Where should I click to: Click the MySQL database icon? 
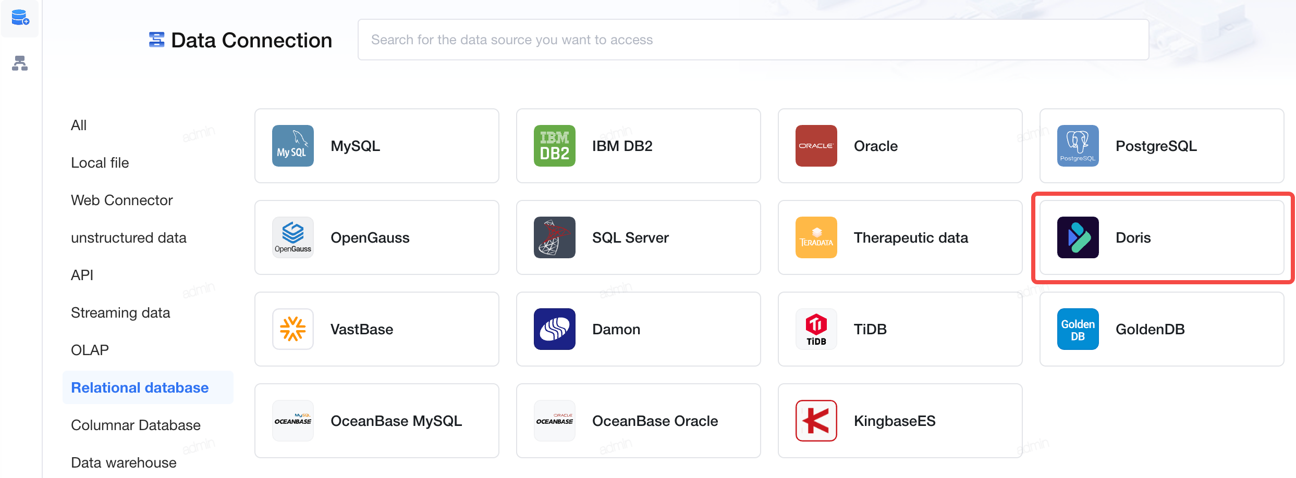coord(293,146)
